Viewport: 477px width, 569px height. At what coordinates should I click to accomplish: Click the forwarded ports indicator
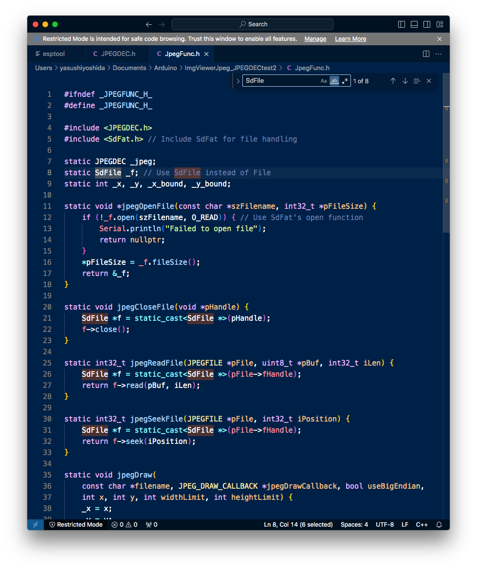[151, 525]
